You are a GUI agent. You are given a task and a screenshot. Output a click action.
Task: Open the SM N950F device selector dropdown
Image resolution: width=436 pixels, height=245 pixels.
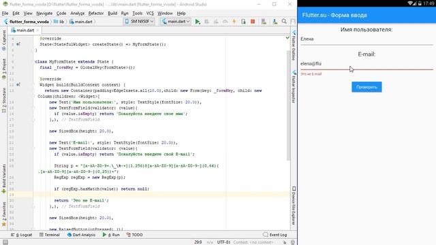[139, 21]
